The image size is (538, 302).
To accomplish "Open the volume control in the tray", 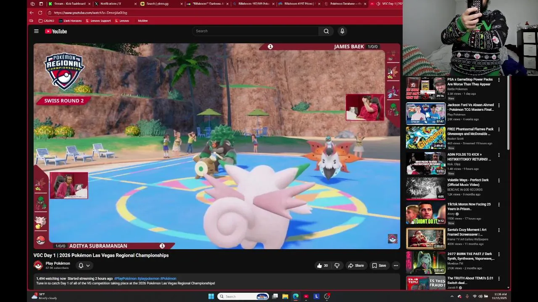I will point(480,297).
